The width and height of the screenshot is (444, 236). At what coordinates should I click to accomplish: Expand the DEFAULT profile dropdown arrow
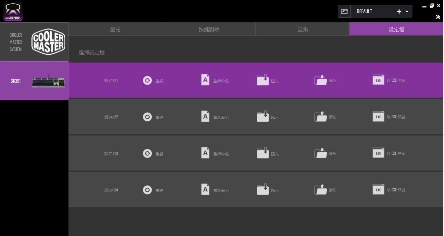pyautogui.click(x=407, y=11)
